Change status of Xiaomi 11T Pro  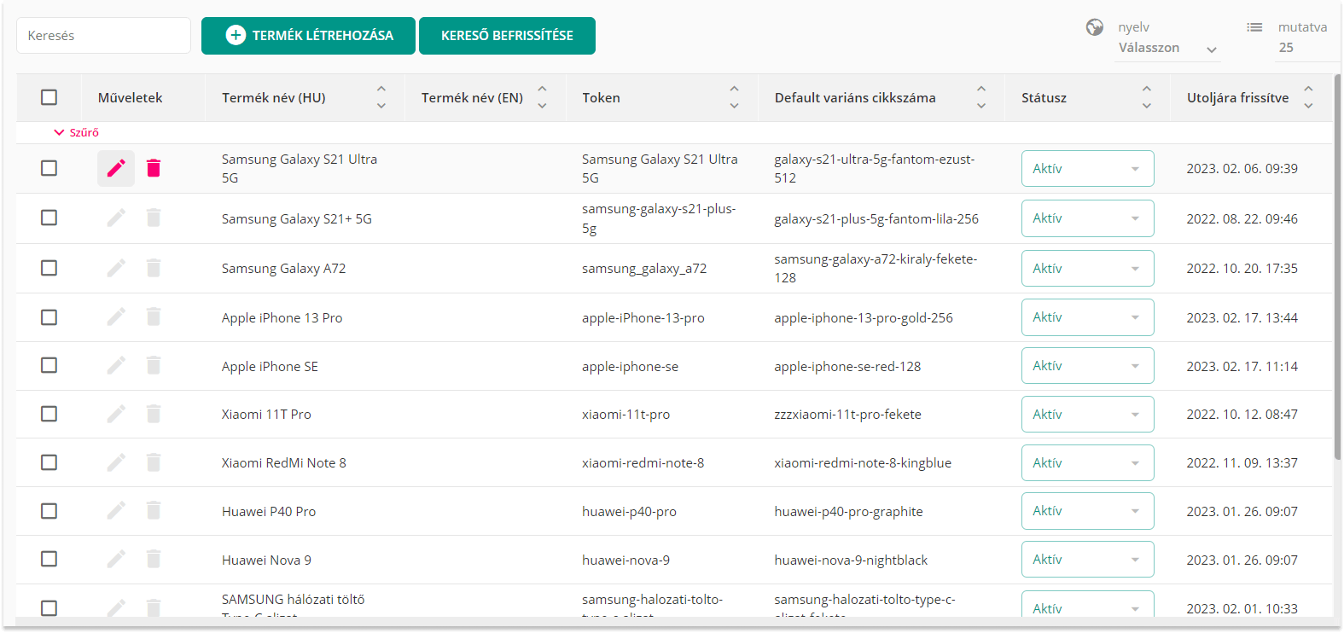1087,414
